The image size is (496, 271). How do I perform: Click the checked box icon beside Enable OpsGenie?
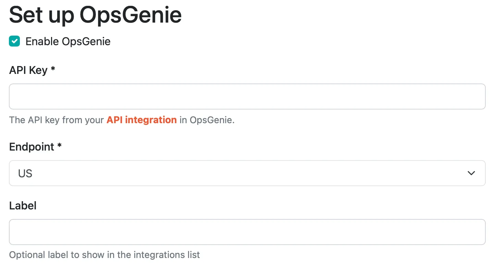[x=14, y=41]
